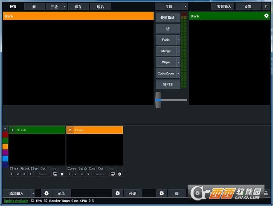Click 快速播放 quick play transition button

pos(168,18)
